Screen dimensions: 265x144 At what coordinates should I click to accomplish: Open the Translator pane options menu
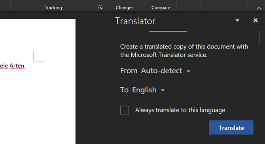(x=237, y=21)
